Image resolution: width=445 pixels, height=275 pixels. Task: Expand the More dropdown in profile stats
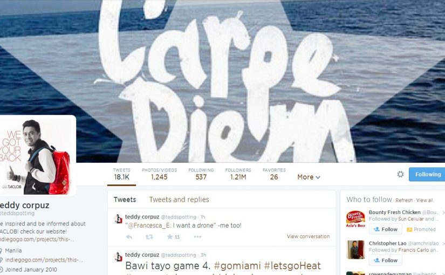[x=309, y=177]
